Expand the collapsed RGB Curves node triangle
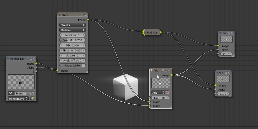 click(x=145, y=32)
